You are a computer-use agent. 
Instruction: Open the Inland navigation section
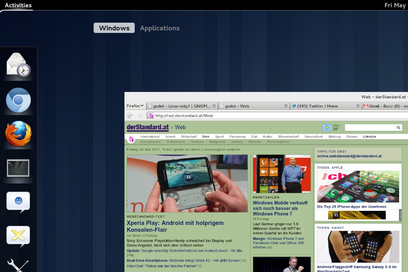pyautogui.click(x=171, y=137)
